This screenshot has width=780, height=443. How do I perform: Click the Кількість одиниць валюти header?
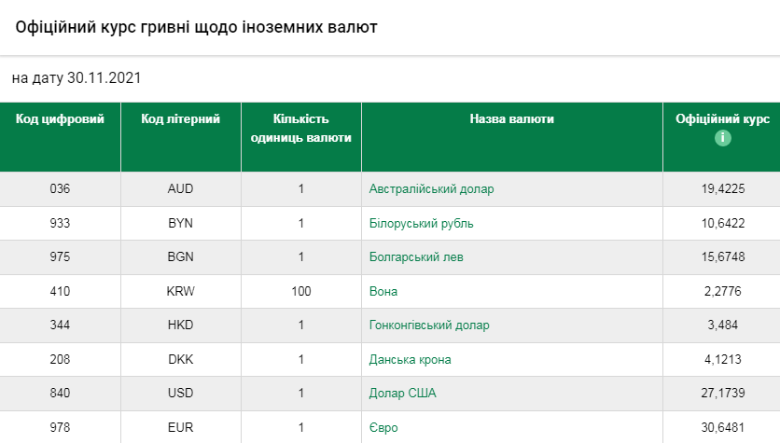pos(300,128)
